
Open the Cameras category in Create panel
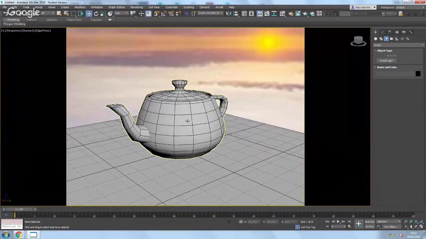(391, 39)
